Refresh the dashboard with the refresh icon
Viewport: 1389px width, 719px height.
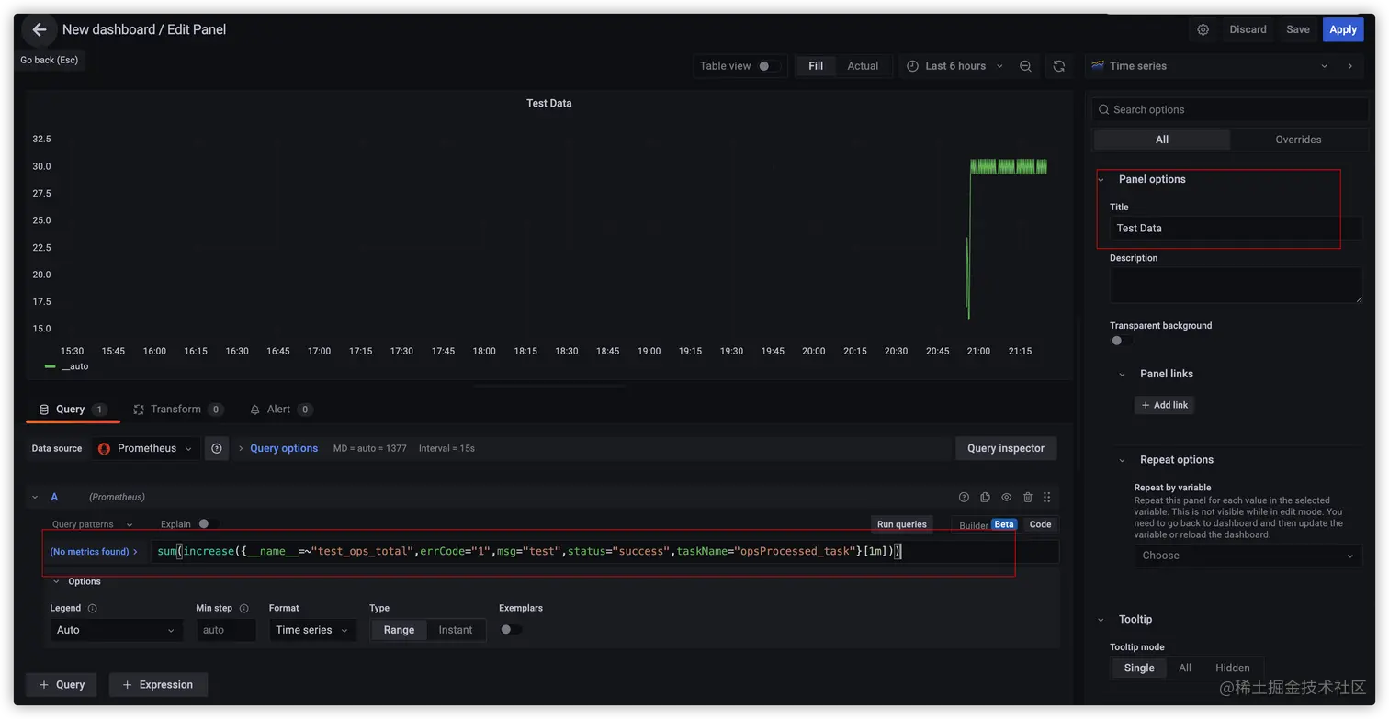click(x=1059, y=66)
